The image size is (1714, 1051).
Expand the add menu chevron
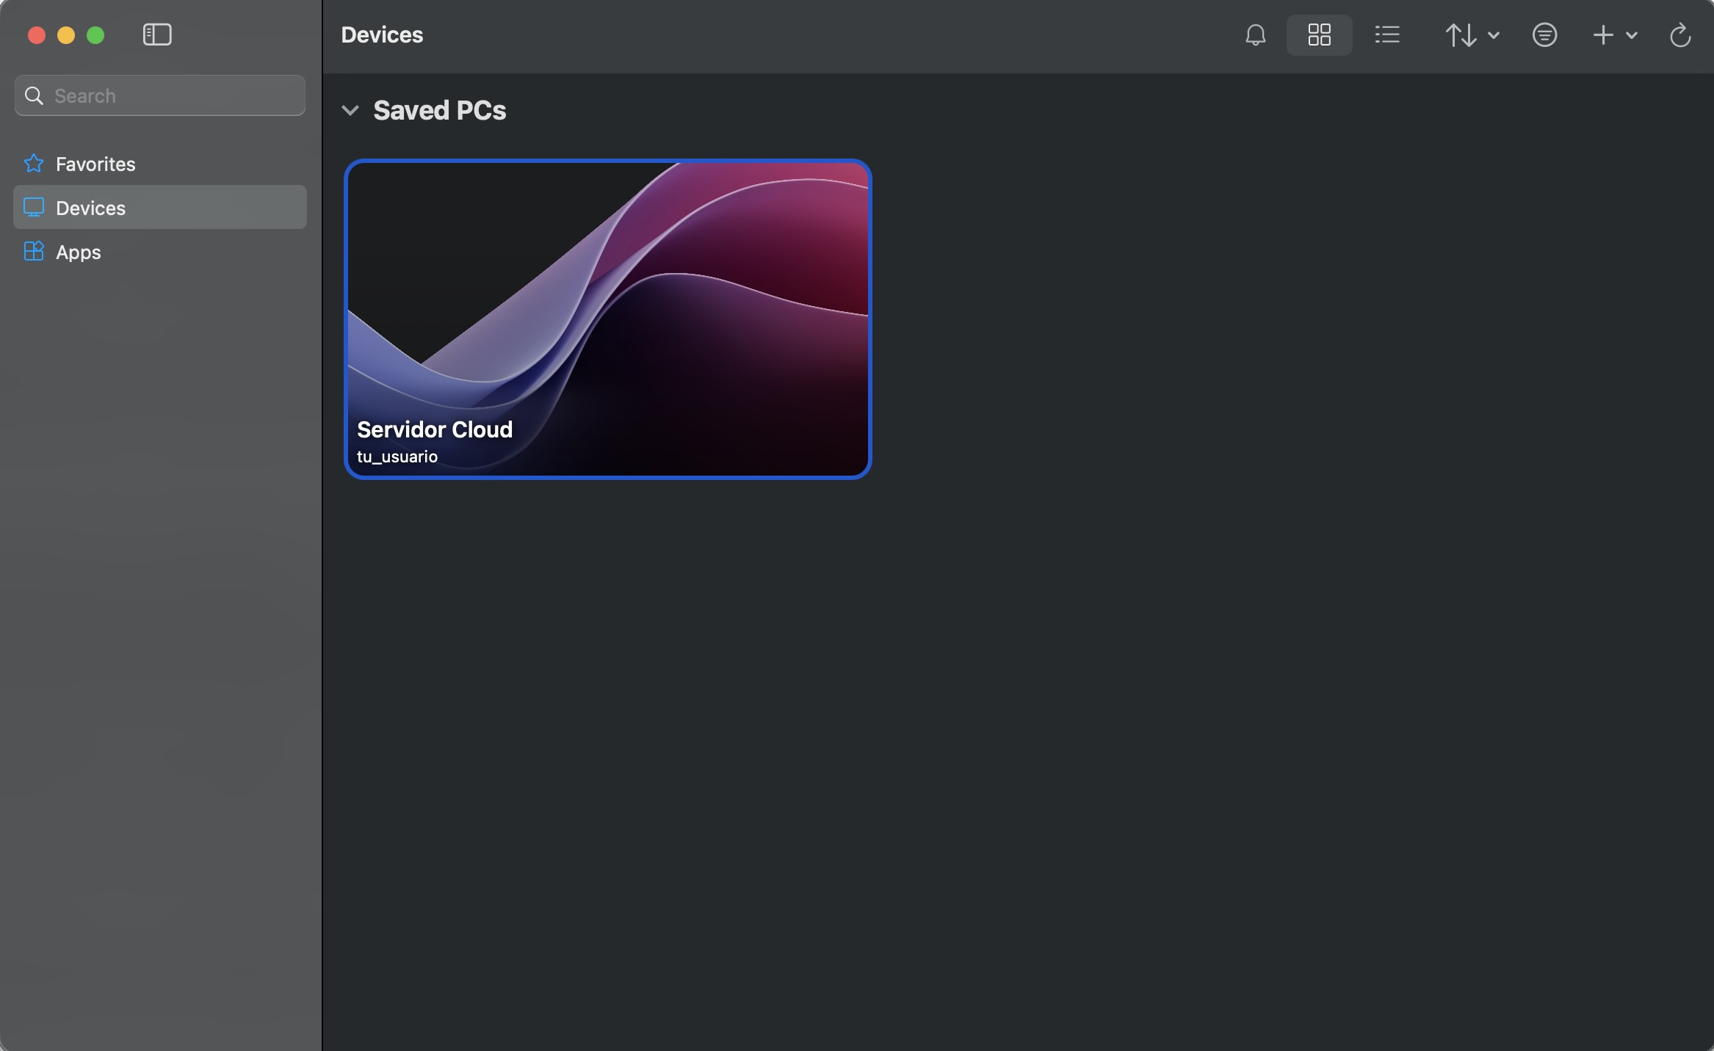(x=1632, y=35)
